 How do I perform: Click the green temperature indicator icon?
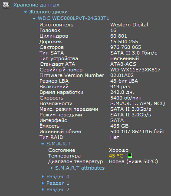[x=130, y=155]
